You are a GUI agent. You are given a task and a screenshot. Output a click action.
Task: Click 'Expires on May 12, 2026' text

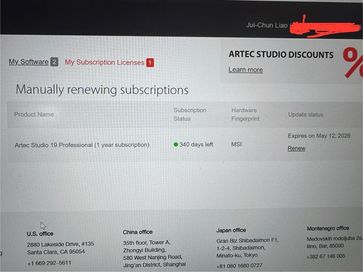point(319,136)
